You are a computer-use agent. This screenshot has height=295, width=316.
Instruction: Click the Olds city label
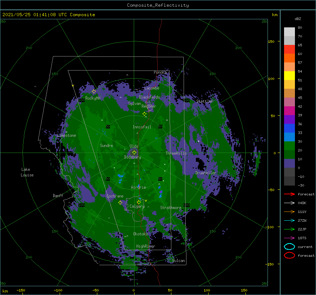coord(134,146)
